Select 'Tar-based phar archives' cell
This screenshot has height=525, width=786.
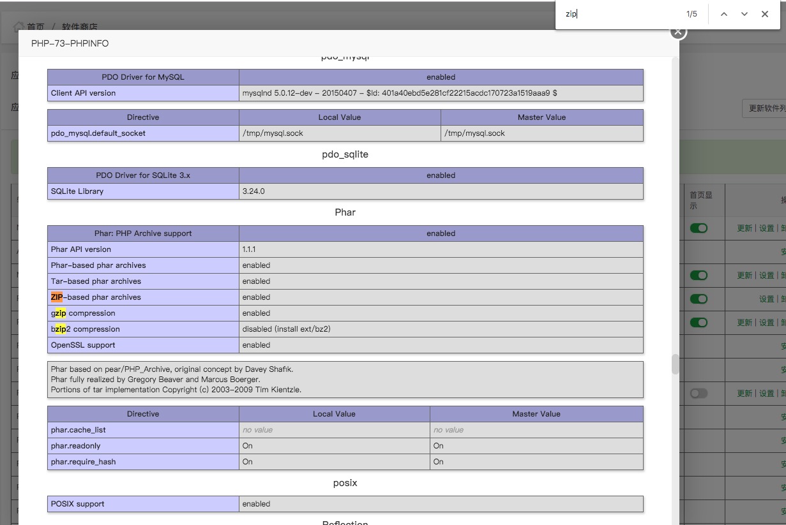[143, 281]
